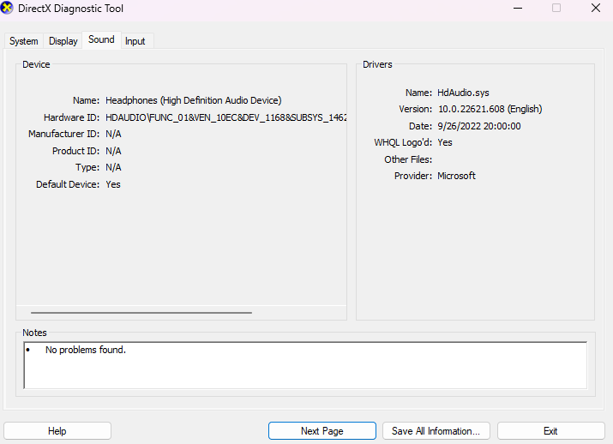Select driver version 10.0.22621.608 (English)
This screenshot has width=613, height=444.
(490, 109)
